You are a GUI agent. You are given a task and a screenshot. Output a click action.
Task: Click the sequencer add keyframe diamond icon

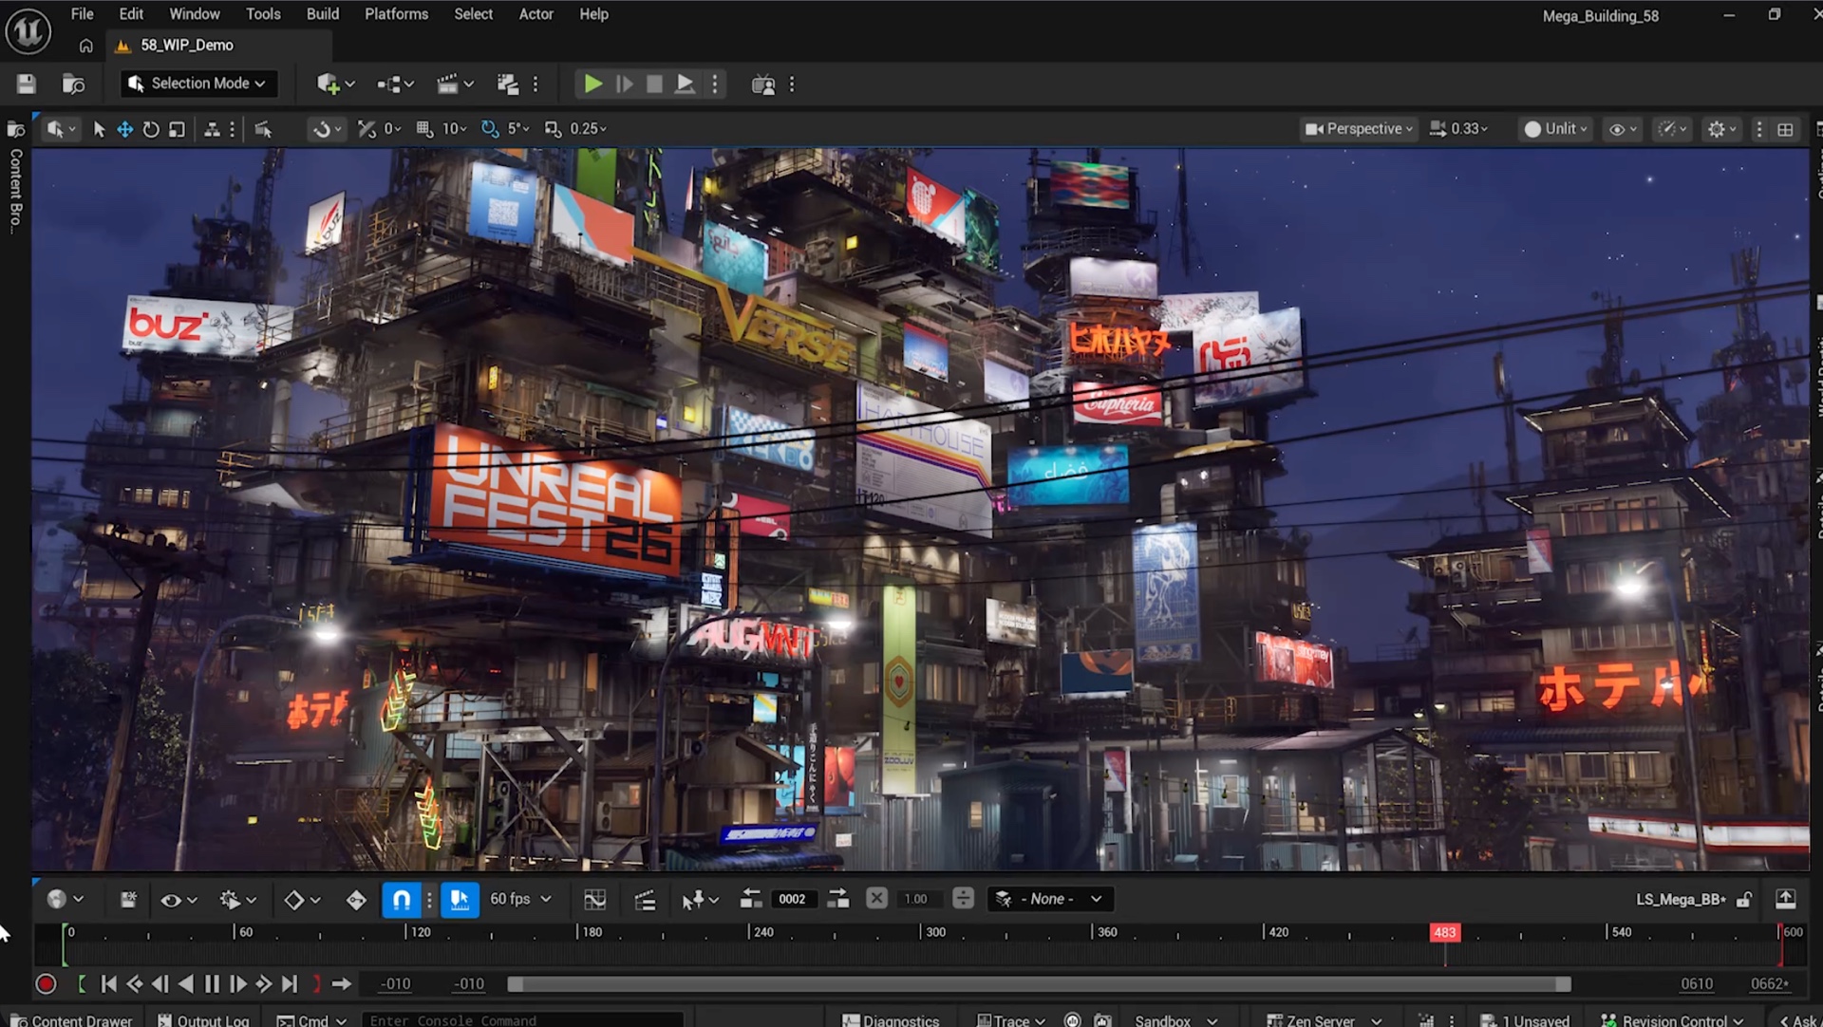356,900
